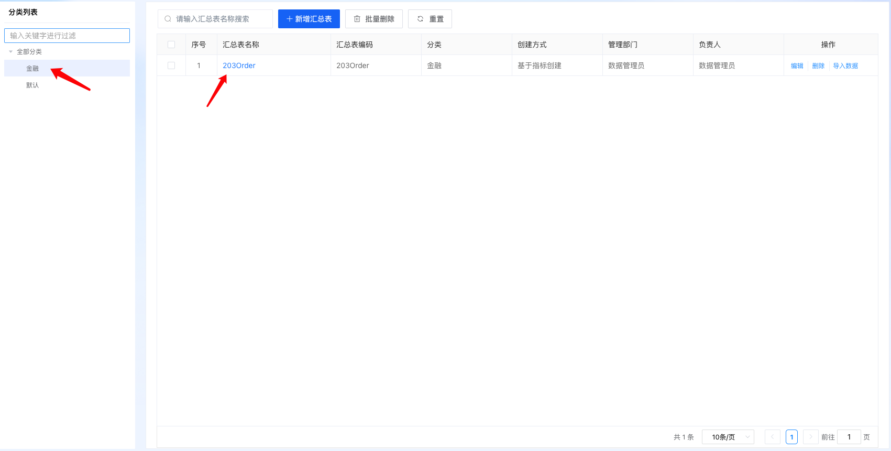891x451 pixels.
Task: Select page 1 in pagination
Action: [791, 437]
